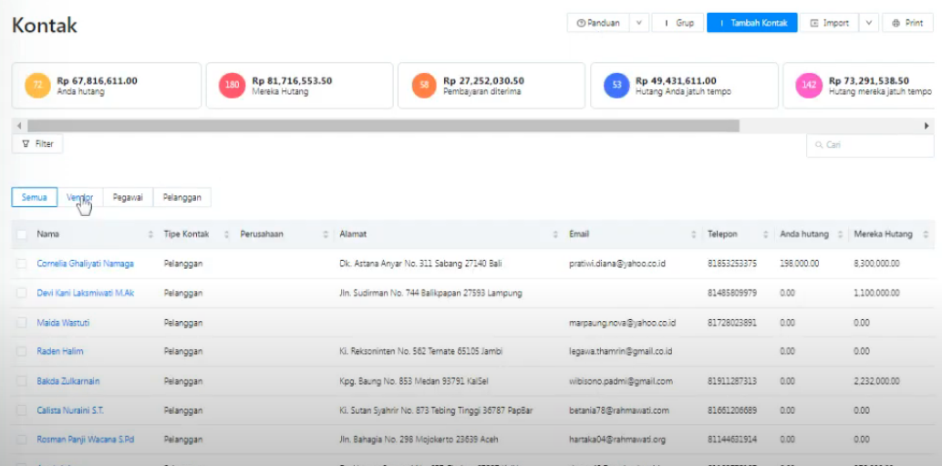
Task: Open the Panduan guide button
Action: click(598, 23)
